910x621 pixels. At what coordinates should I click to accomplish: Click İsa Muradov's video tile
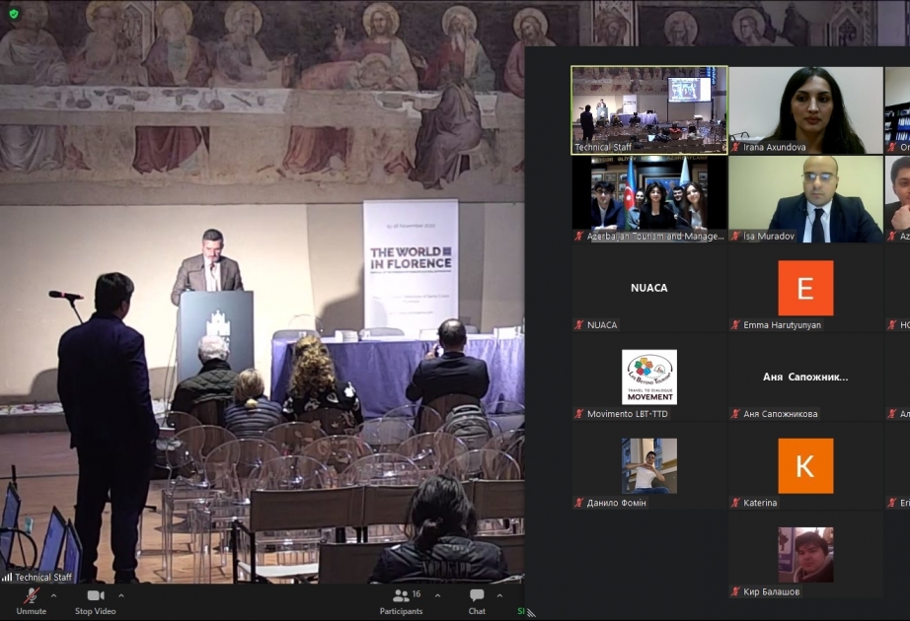pos(805,199)
